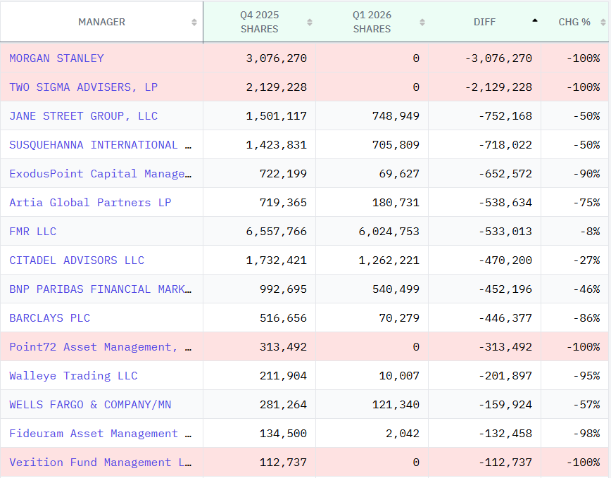The height and width of the screenshot is (478, 611).
Task: Toggle the DIFF ascending sort arrow
Action: point(535,20)
